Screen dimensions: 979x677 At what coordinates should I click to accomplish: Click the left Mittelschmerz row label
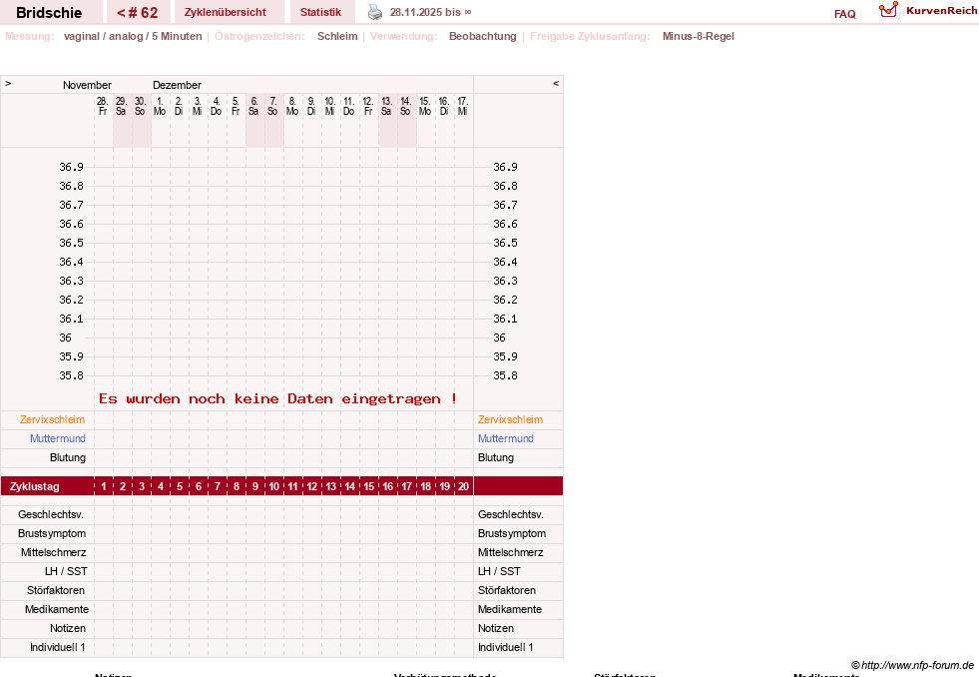tap(54, 553)
